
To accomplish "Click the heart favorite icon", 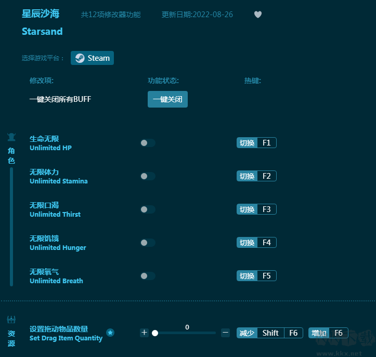I will (258, 15).
